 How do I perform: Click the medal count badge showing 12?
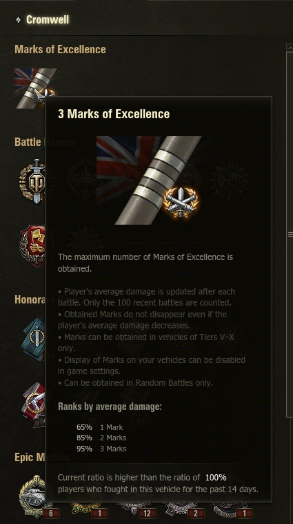[x=148, y=514]
